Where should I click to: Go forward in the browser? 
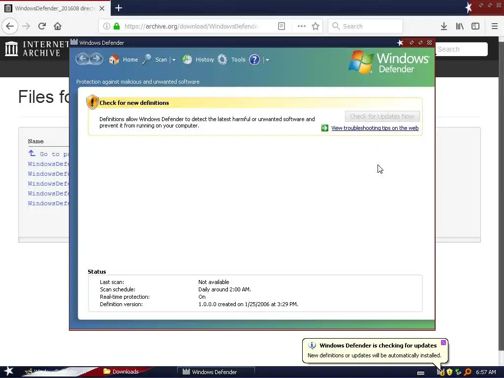26,26
